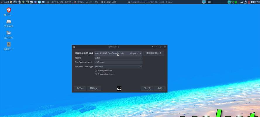Screen dimensions: 260x117
Task: Click the red microphone tray icon
Action: click(x=249, y=2)
